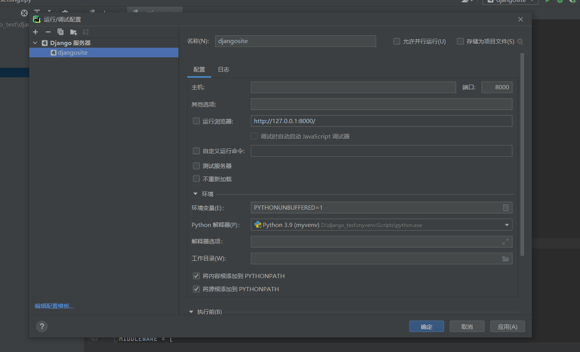Add a new run configuration
Viewport: 580px width, 352px height.
click(35, 32)
